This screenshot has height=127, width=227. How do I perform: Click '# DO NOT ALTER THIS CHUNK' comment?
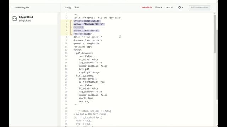pyautogui.click(x=90, y=114)
